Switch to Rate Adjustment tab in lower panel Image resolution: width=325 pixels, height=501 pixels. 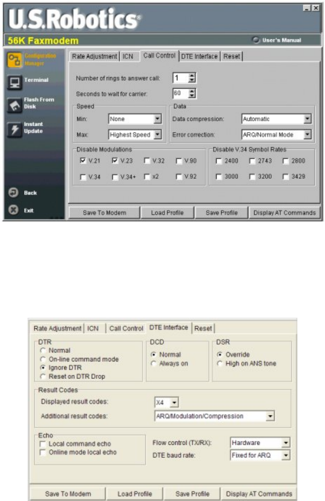(58, 328)
